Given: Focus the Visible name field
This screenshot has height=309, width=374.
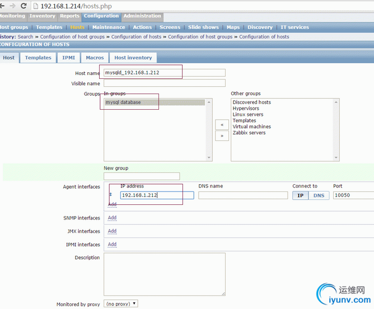Looking at the screenshot, I should 165,83.
